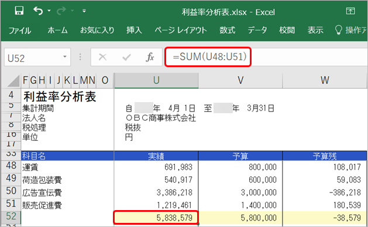Click the total cell 5,838,579
This screenshot has width=368, height=227.
tap(156, 218)
